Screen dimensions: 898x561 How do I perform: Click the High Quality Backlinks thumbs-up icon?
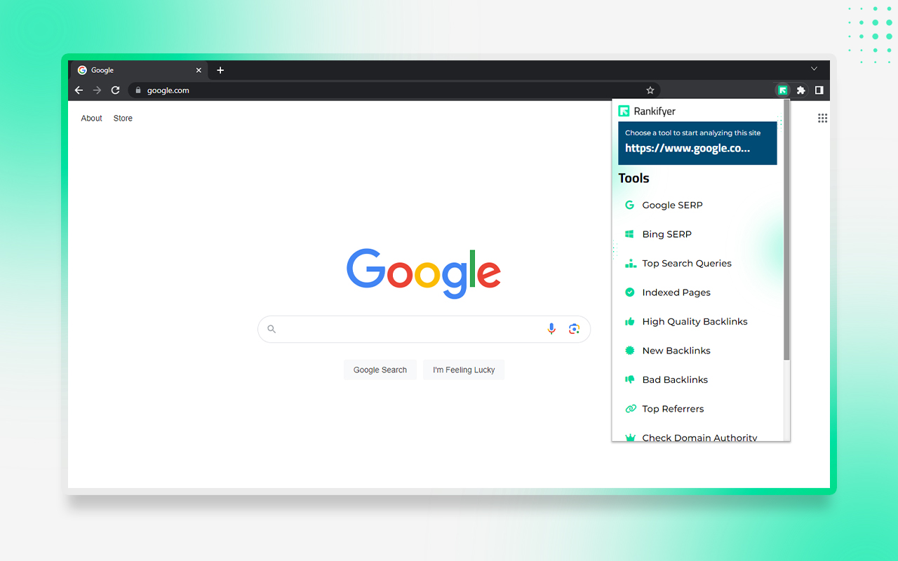click(629, 322)
